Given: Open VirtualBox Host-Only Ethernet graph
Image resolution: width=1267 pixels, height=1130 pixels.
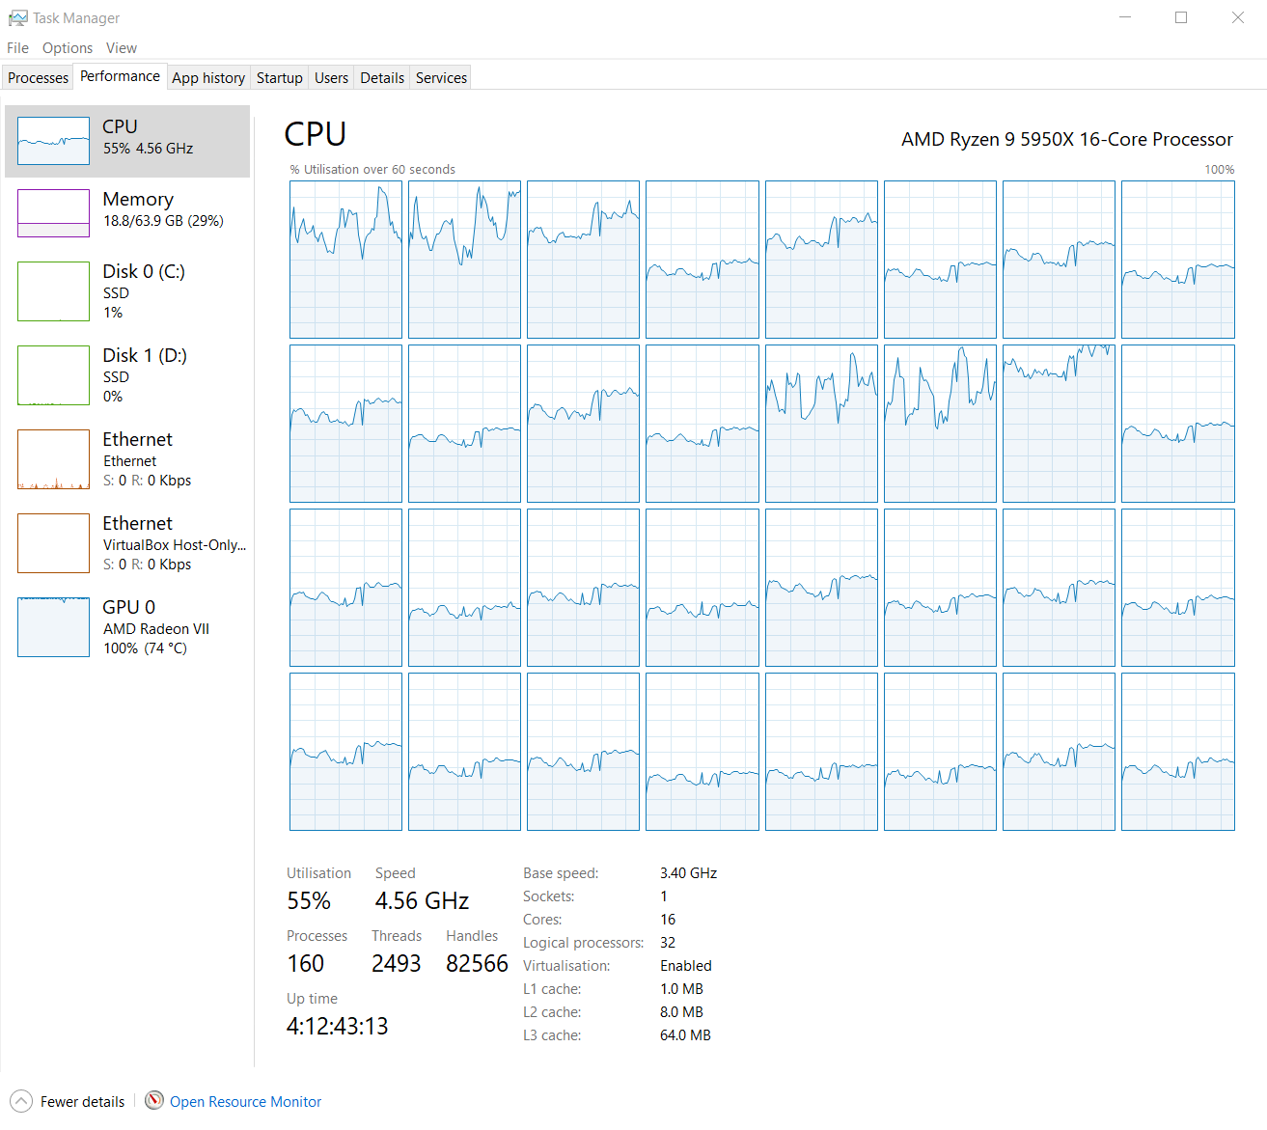Looking at the screenshot, I should (53, 543).
